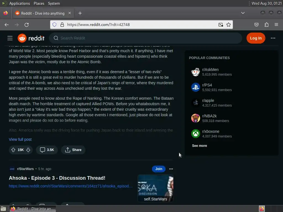Click the r/NBA2k community icon
283x212 pixels.
click(x=195, y=118)
